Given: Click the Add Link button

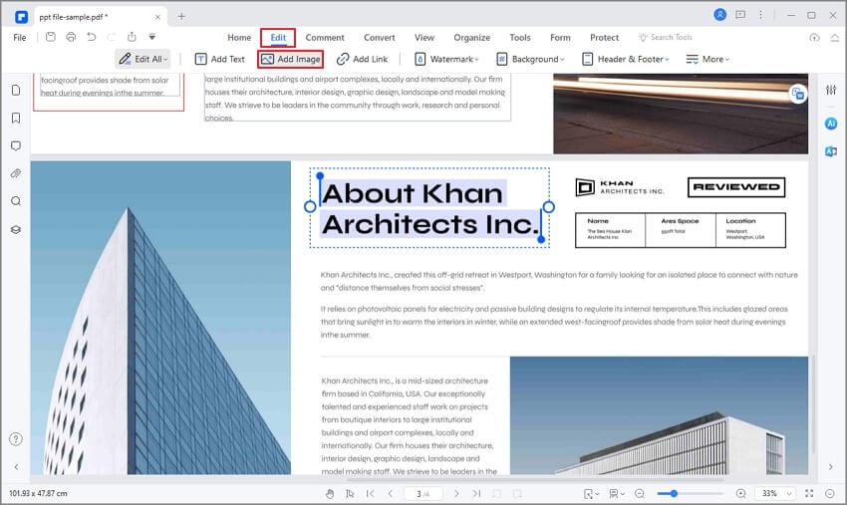Looking at the screenshot, I should (362, 59).
